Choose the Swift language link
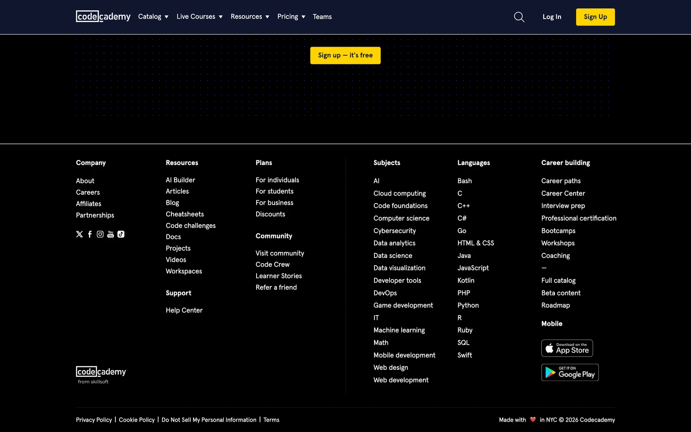Image resolution: width=691 pixels, height=432 pixels. (x=465, y=355)
